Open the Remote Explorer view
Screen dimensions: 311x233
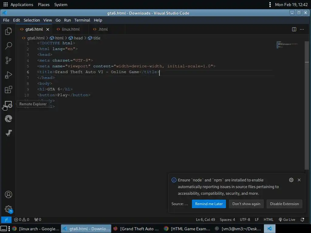[x=8, y=104]
